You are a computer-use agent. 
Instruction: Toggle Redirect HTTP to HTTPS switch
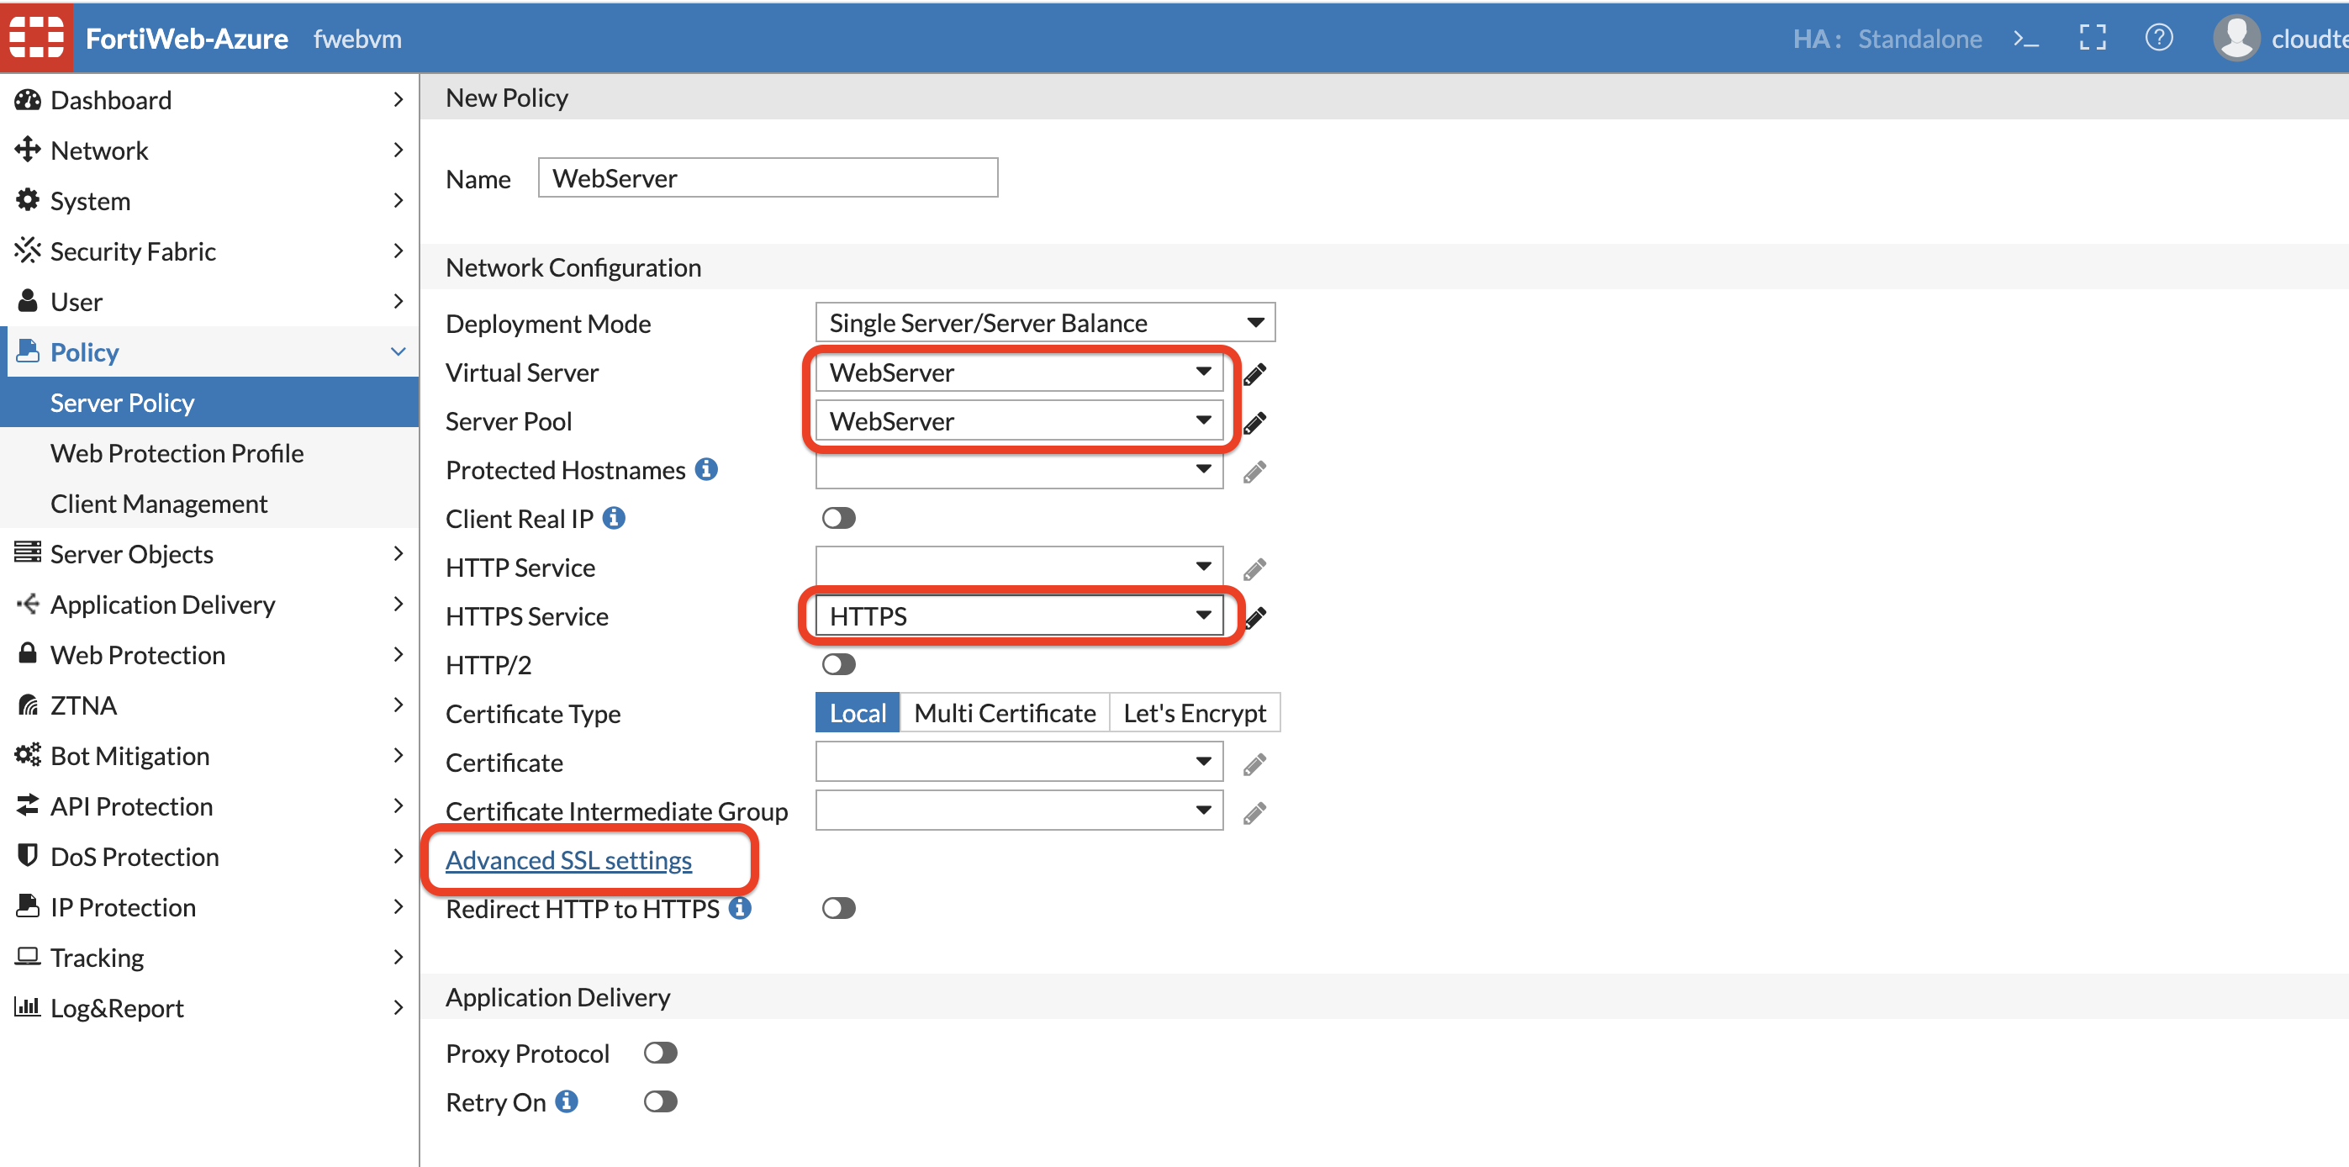click(838, 908)
